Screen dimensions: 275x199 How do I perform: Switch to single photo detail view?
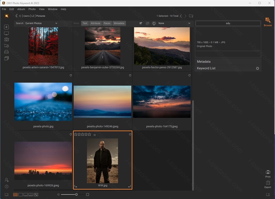(x=20, y=195)
